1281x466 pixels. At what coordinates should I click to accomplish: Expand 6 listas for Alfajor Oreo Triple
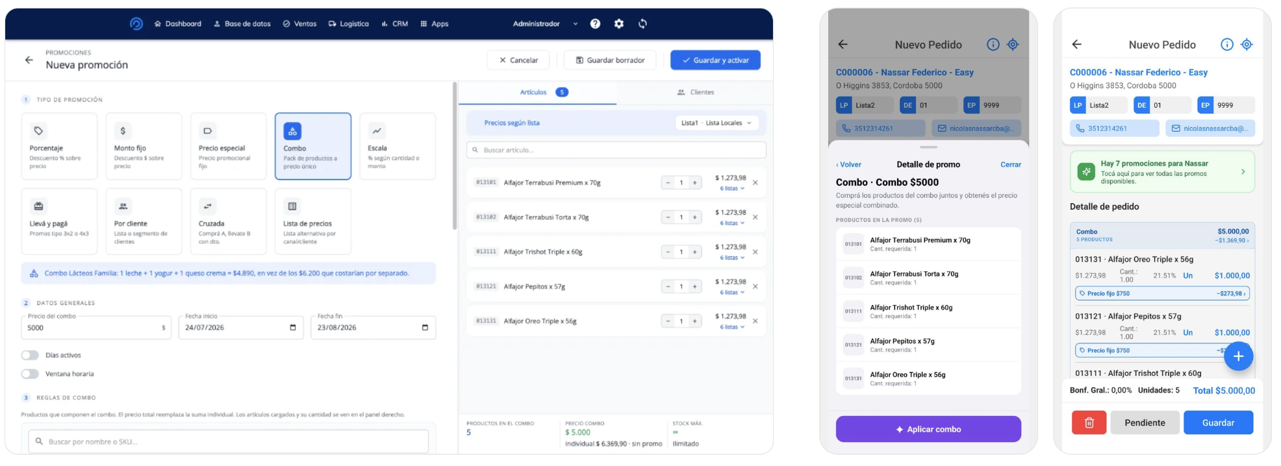click(732, 327)
